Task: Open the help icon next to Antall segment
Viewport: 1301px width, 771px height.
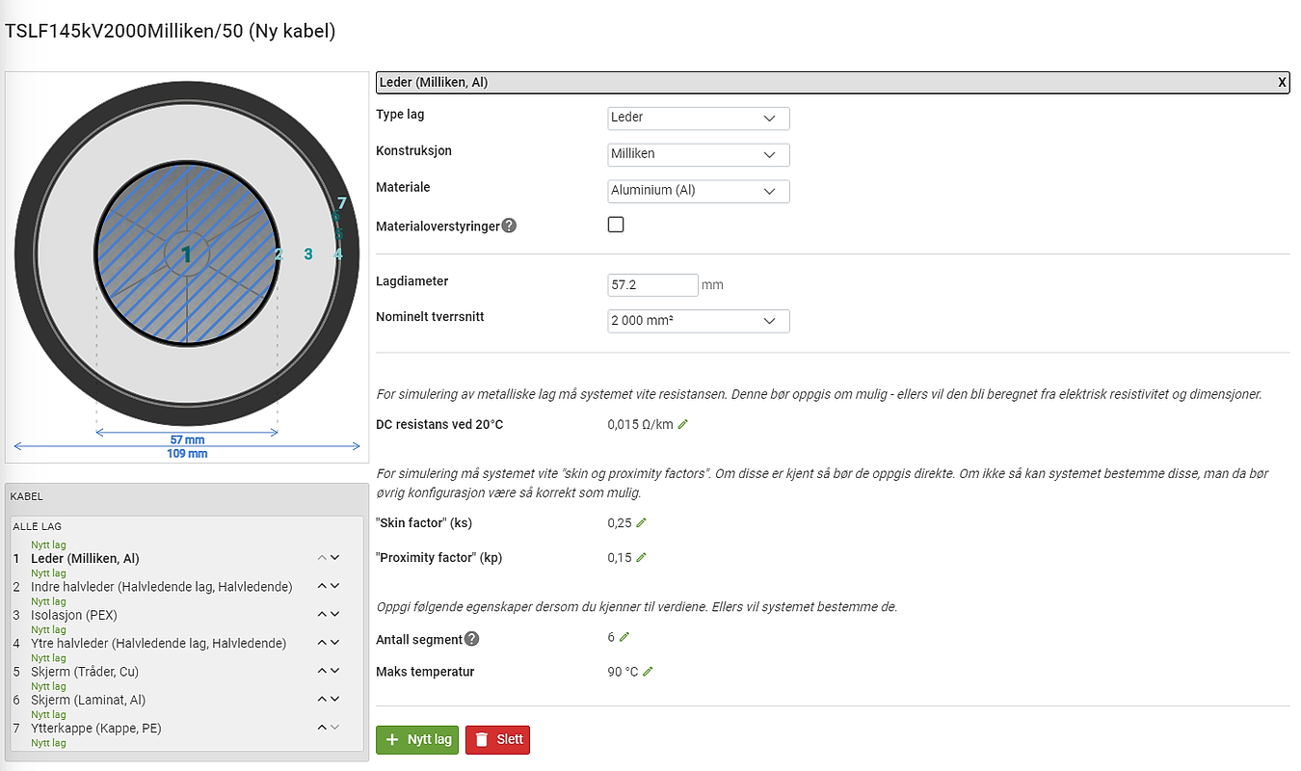Action: (x=471, y=639)
